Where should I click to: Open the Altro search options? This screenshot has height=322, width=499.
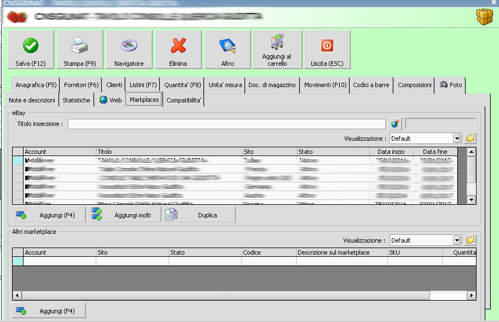pos(228,50)
